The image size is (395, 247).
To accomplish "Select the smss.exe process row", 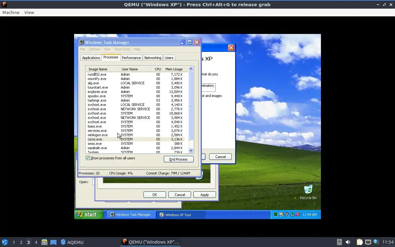I will [135, 144].
